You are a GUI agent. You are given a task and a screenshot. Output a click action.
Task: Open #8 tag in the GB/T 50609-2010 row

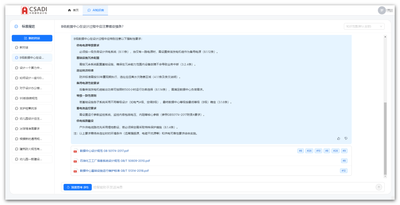(x=344, y=161)
